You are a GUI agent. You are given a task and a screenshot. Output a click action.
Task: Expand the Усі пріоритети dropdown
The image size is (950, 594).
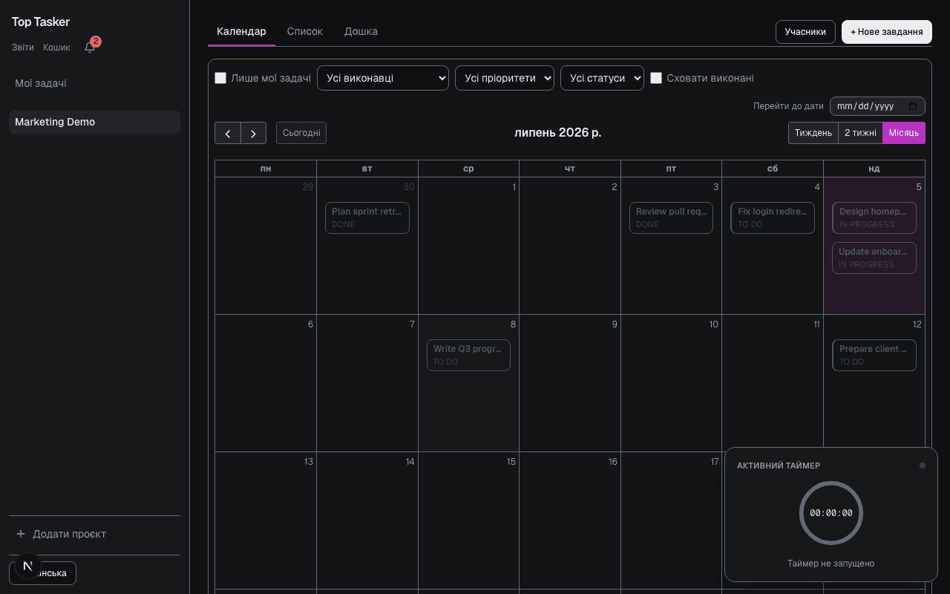[x=505, y=78]
